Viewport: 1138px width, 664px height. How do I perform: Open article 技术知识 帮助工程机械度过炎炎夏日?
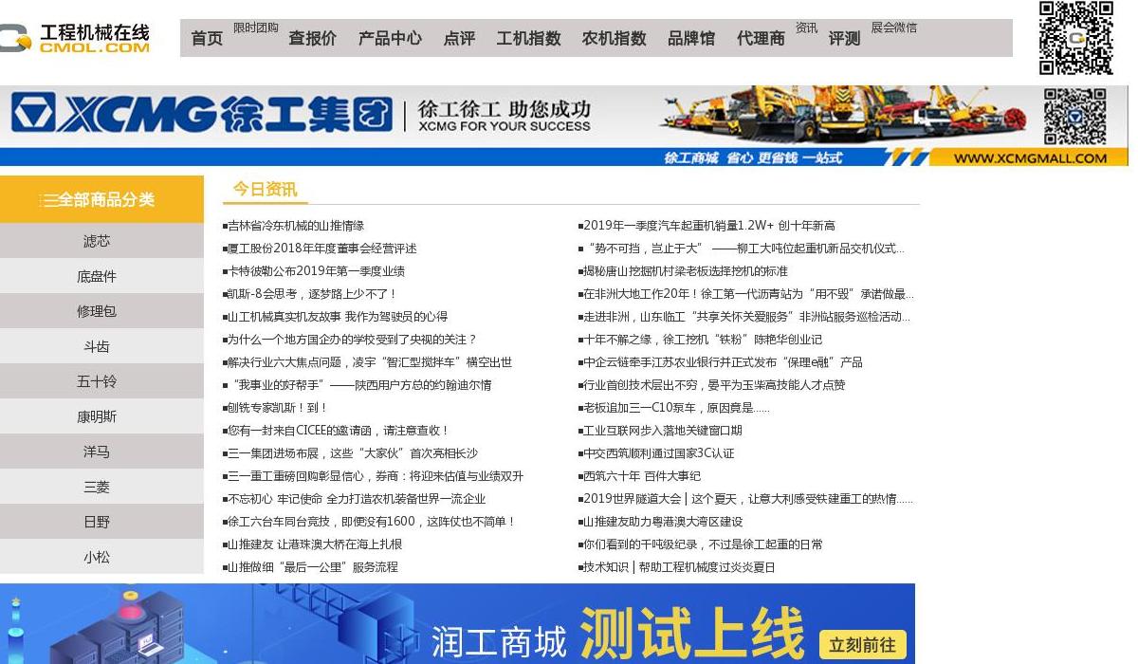(677, 567)
